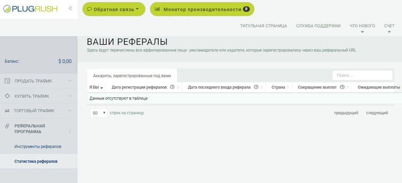Go to Титульная страница

point(264,26)
